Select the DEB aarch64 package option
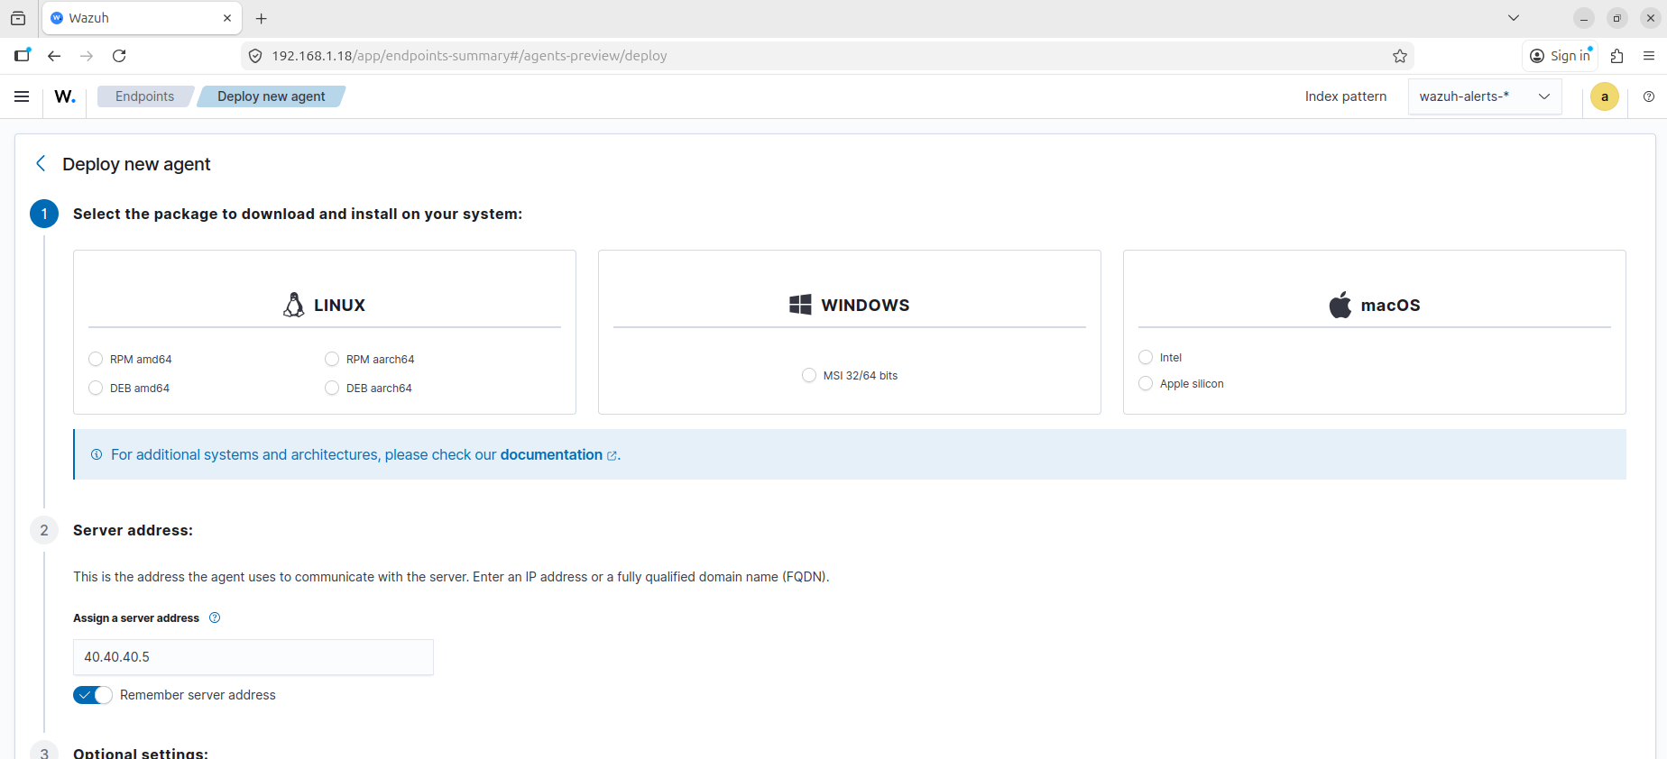The image size is (1667, 759). coord(332,388)
